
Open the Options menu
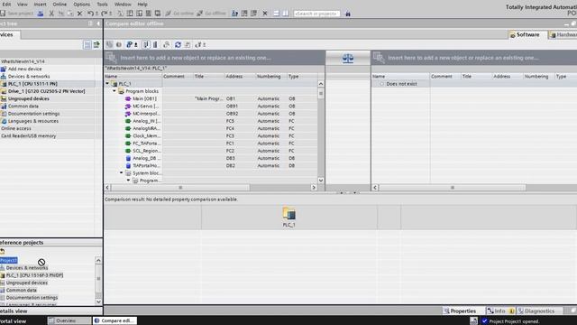(81, 4)
